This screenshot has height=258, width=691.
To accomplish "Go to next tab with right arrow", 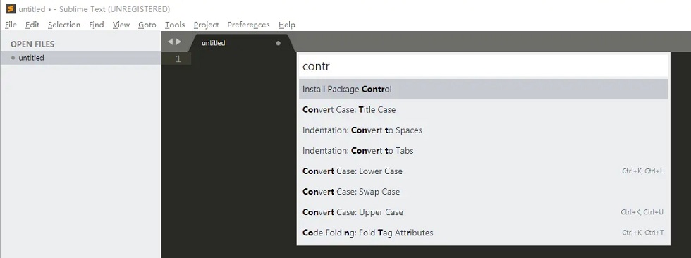I will point(178,42).
